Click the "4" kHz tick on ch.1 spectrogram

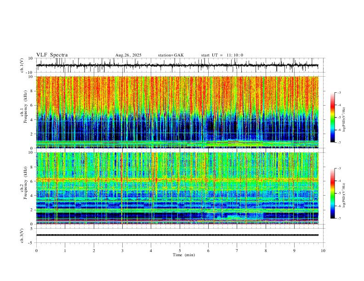tap(32, 120)
